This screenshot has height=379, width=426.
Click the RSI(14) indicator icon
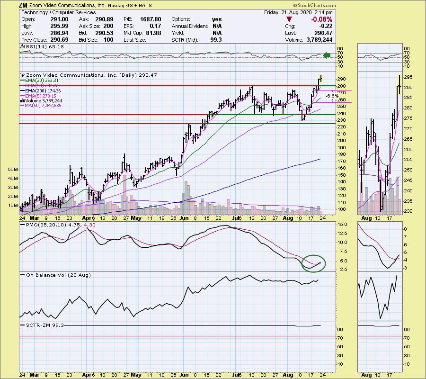[21, 48]
